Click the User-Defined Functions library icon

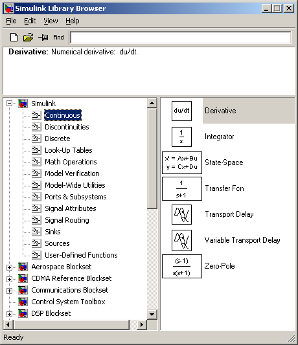tap(36, 255)
